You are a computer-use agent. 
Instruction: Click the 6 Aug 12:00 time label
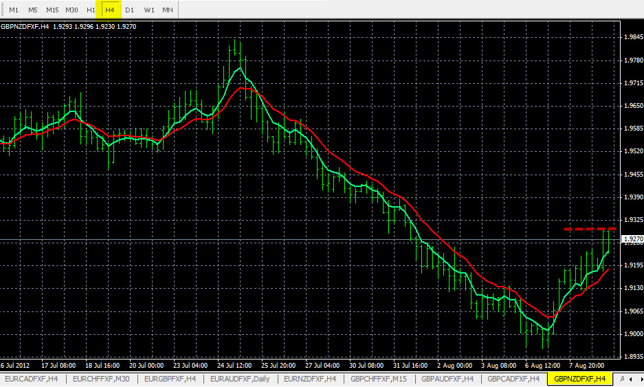click(x=542, y=365)
